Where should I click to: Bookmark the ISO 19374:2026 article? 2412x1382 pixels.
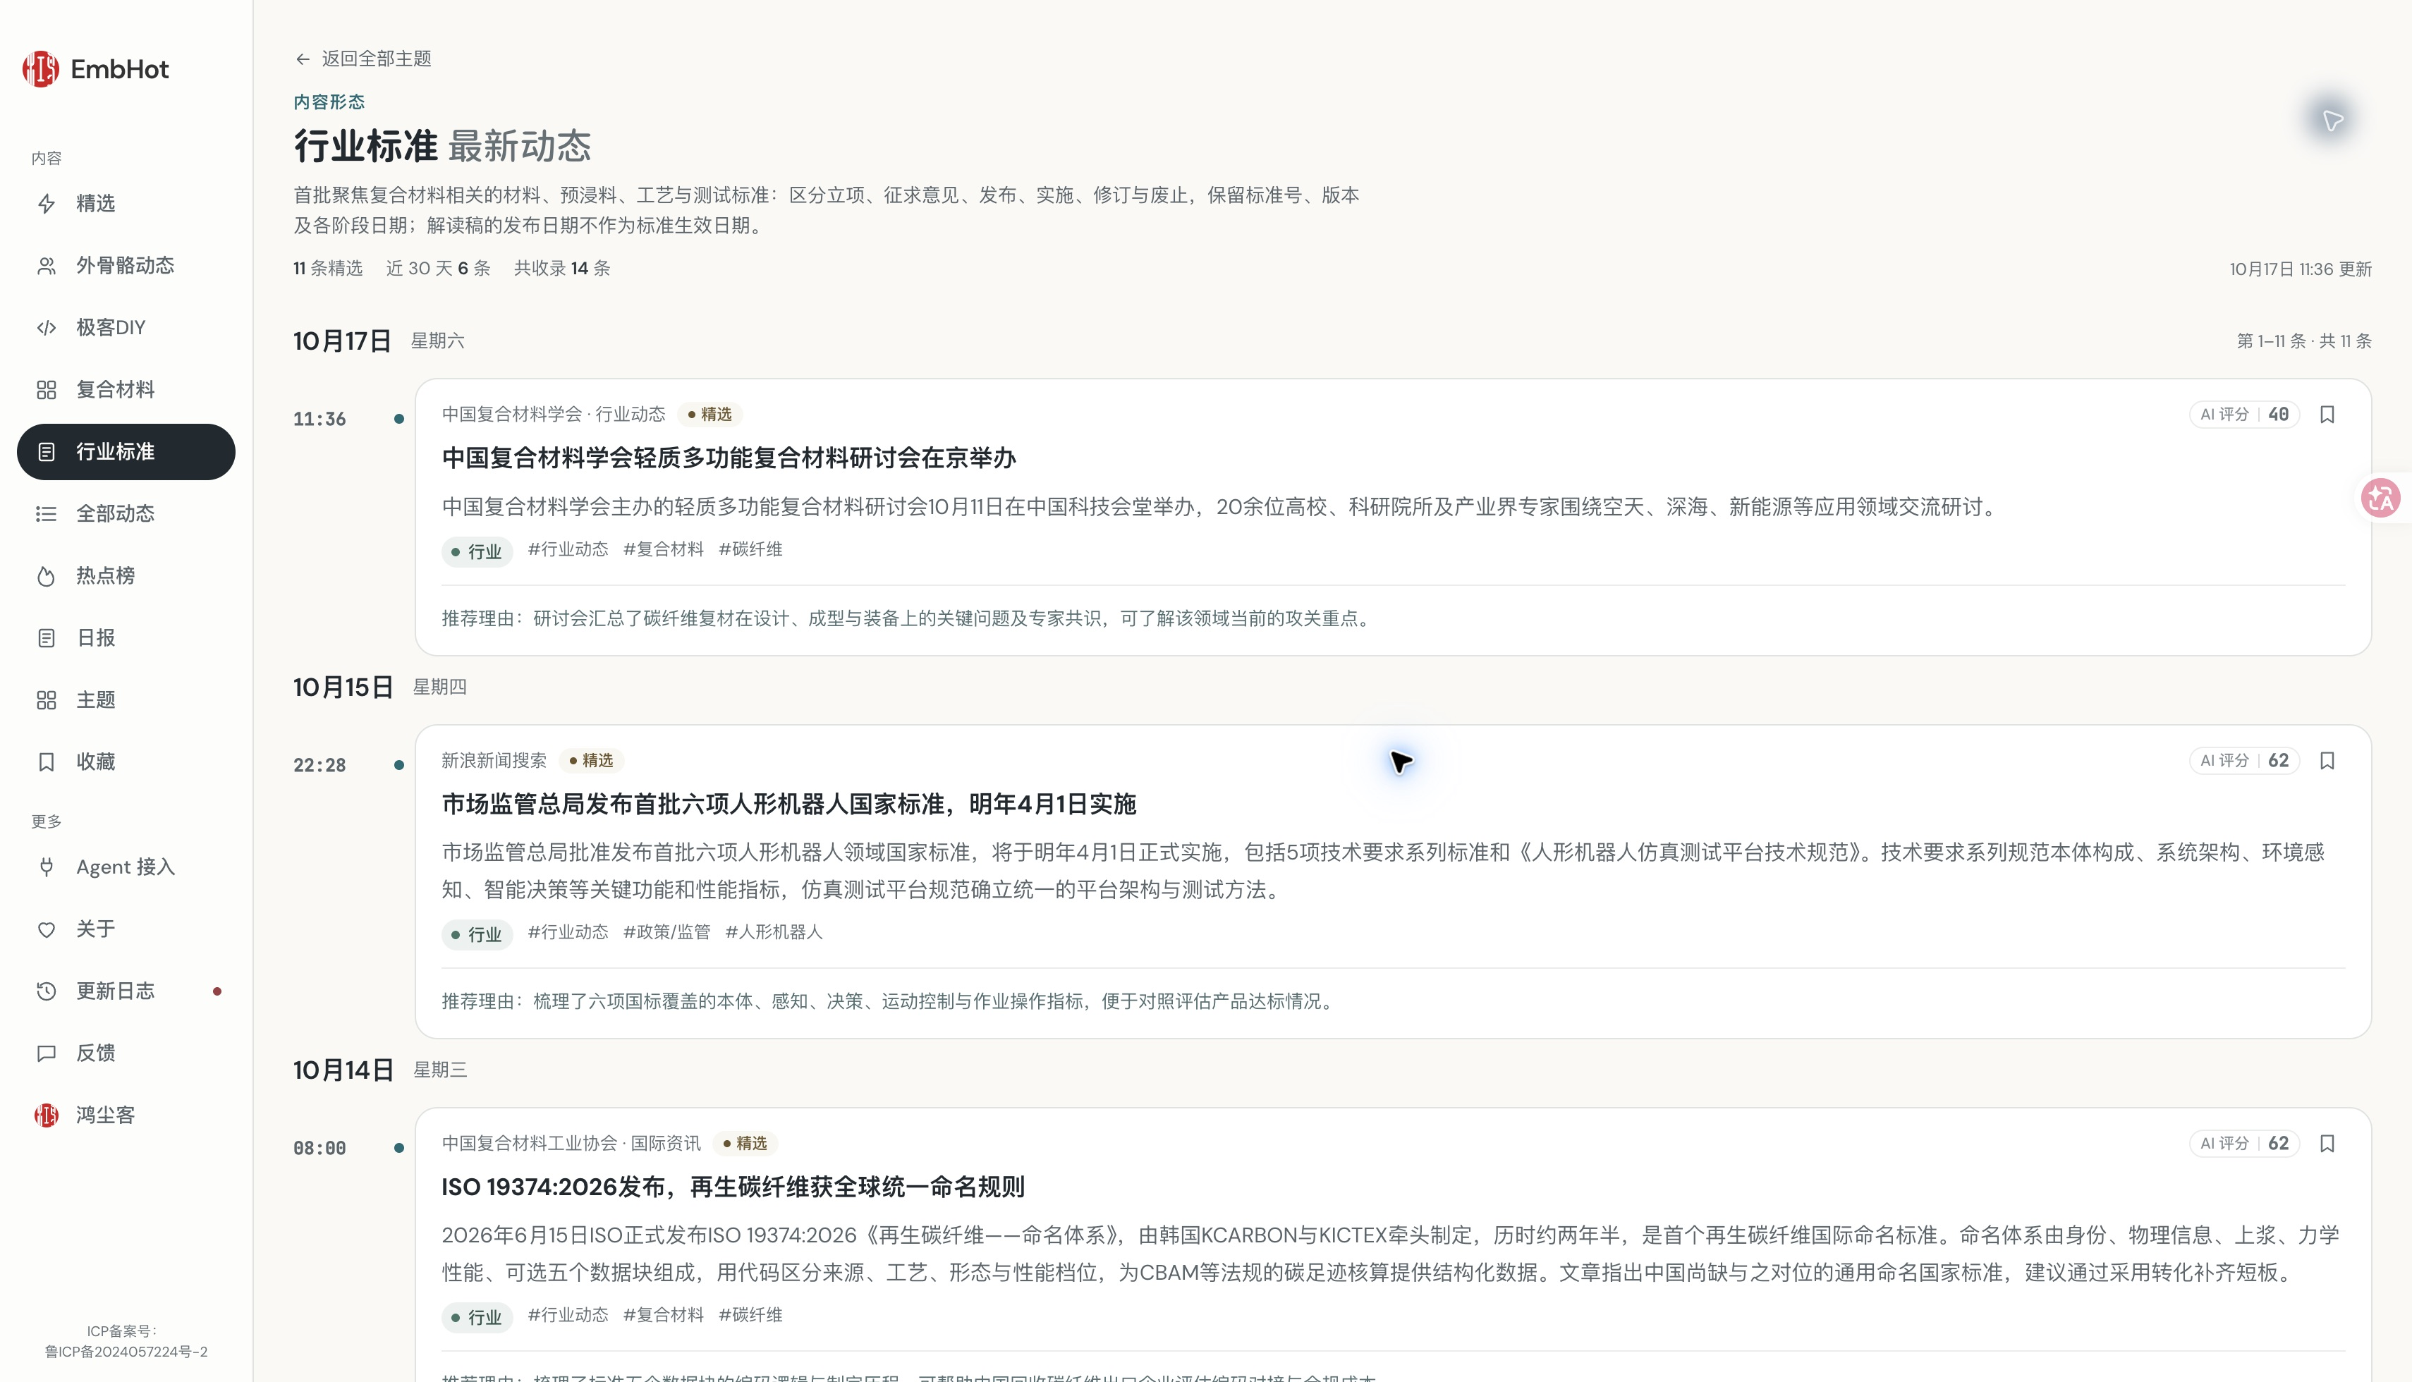(x=2327, y=1144)
